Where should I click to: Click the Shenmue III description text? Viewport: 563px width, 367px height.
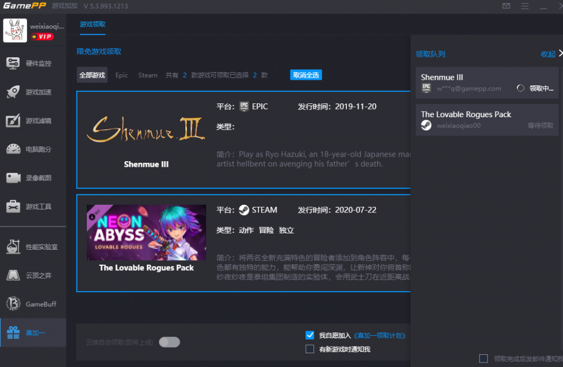coord(313,159)
